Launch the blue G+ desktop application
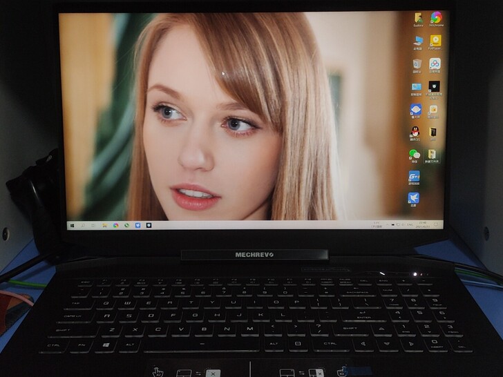The image size is (503, 377). pyautogui.click(x=414, y=177)
